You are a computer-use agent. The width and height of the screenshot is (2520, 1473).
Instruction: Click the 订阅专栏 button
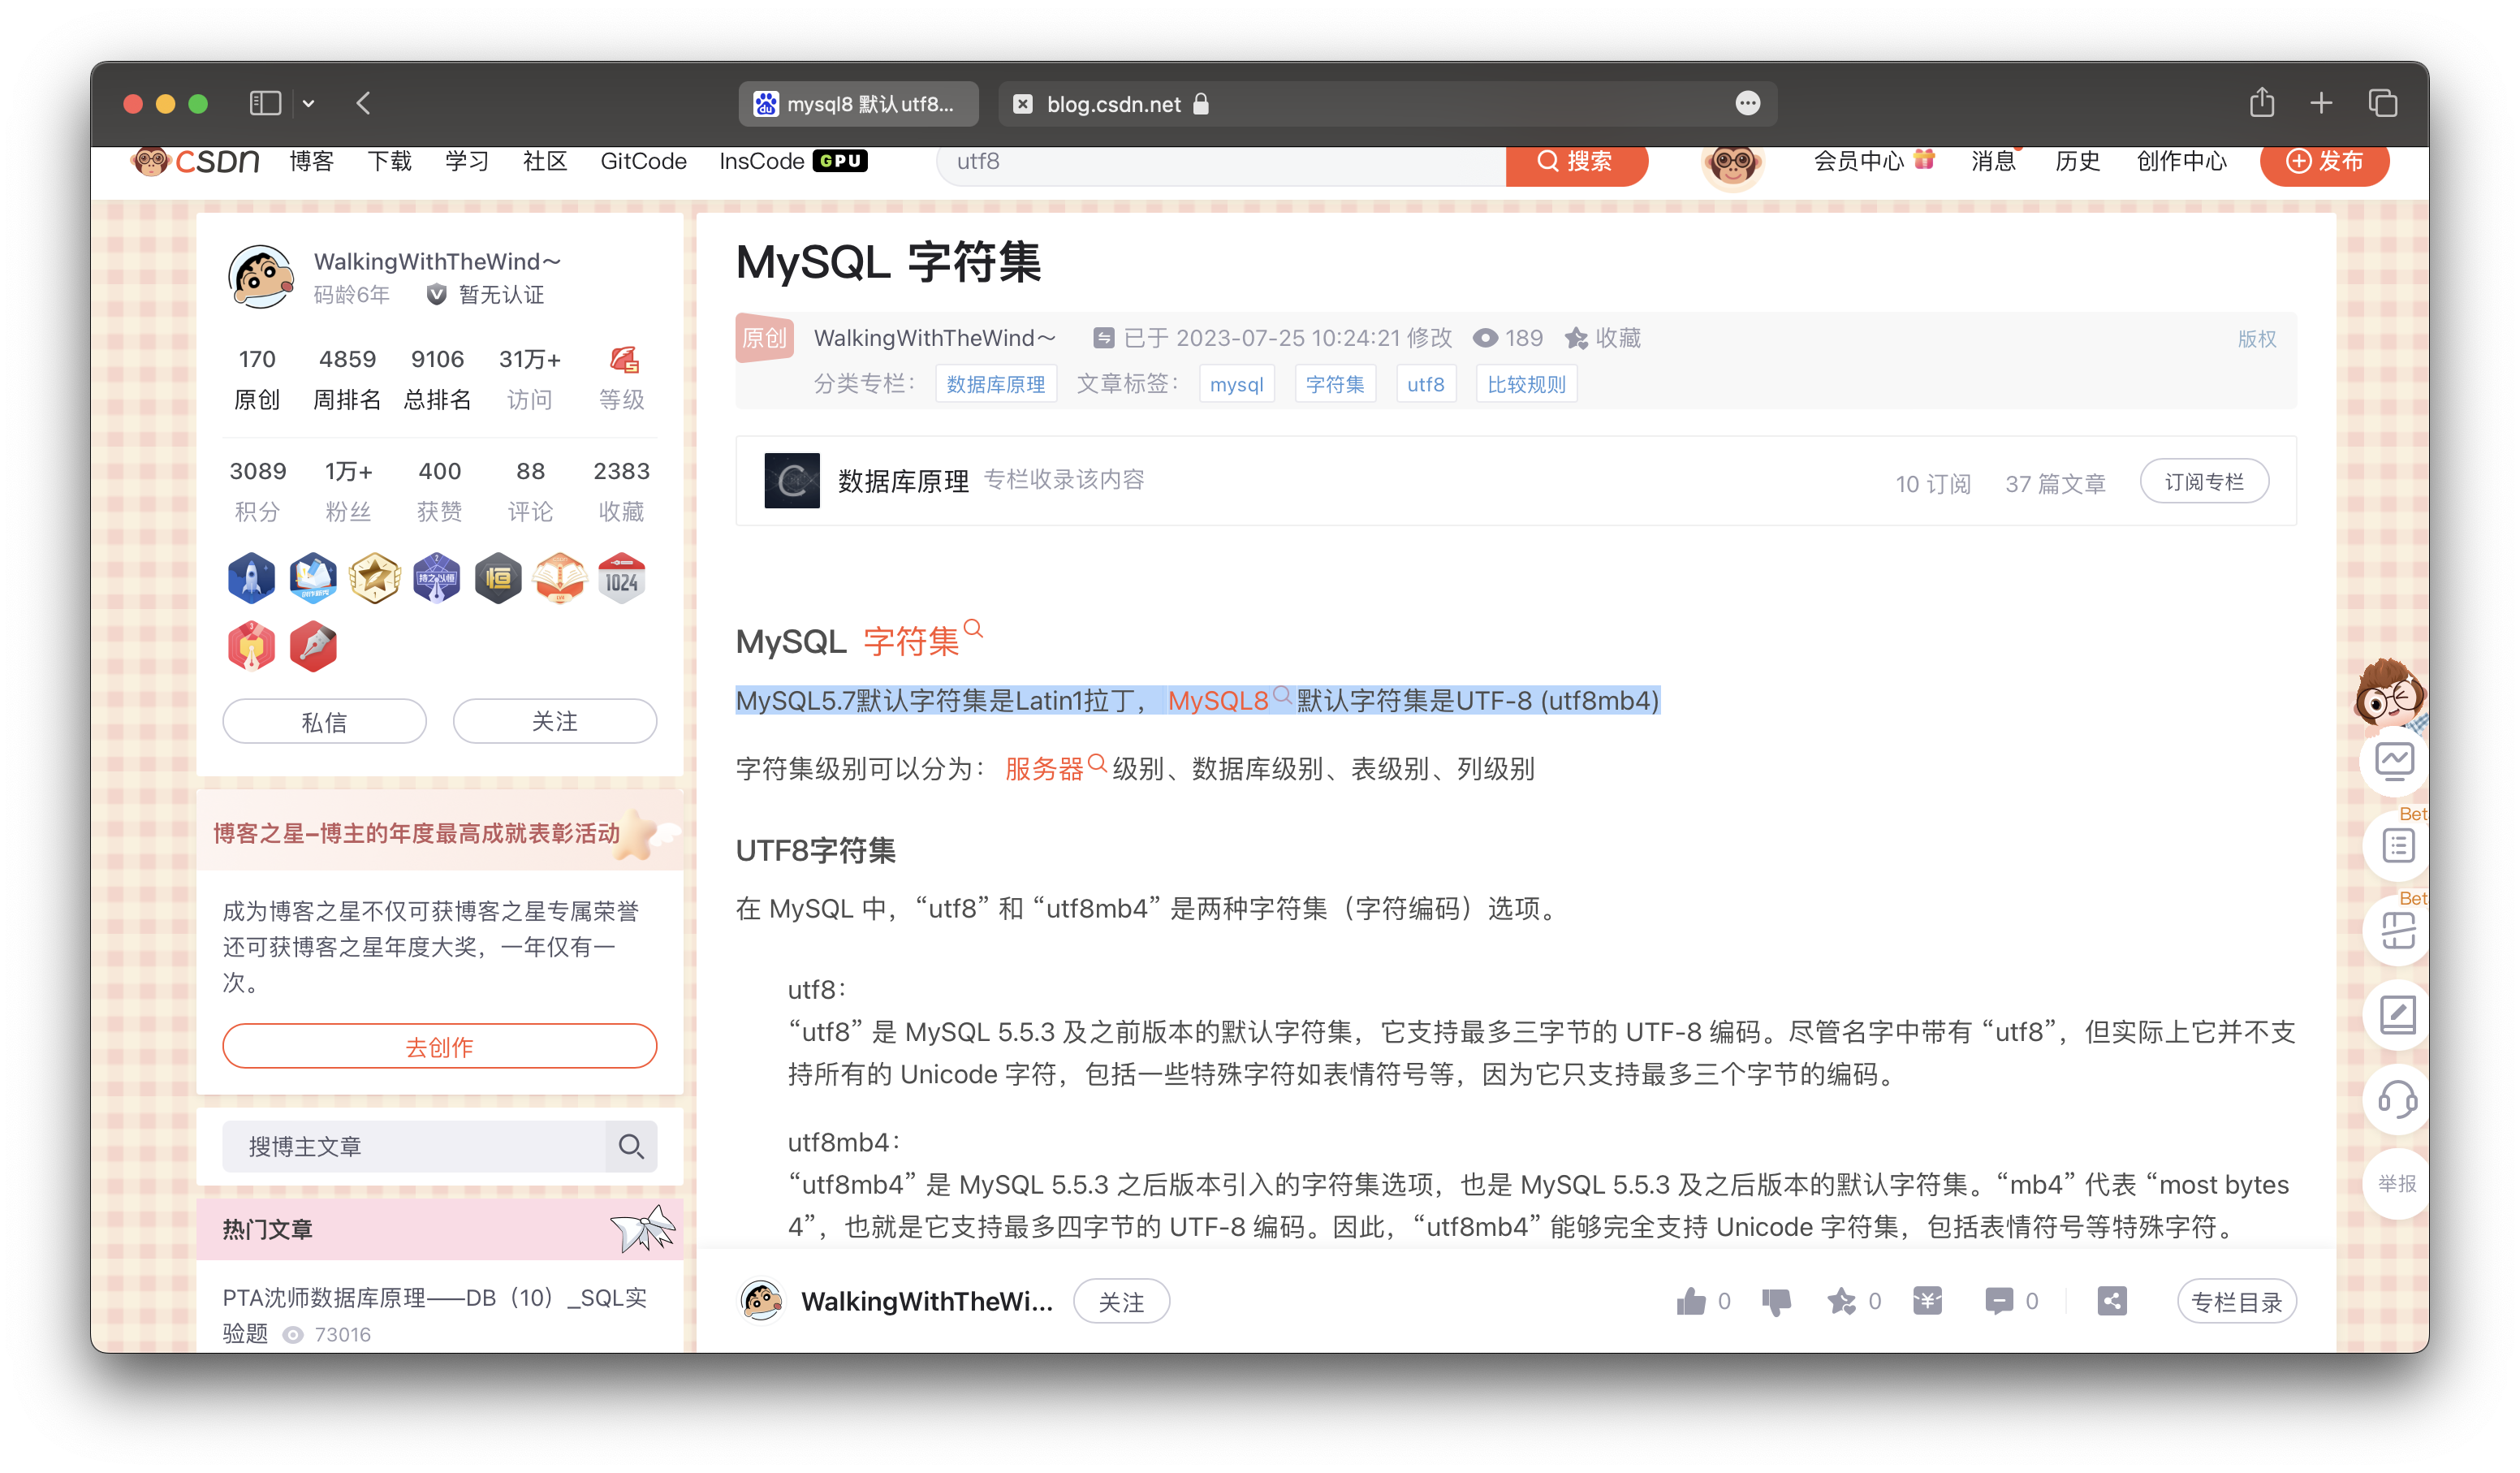coord(2204,482)
